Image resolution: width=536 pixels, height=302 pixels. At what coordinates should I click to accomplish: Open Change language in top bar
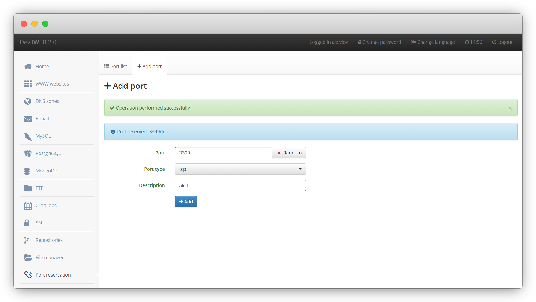tap(433, 42)
